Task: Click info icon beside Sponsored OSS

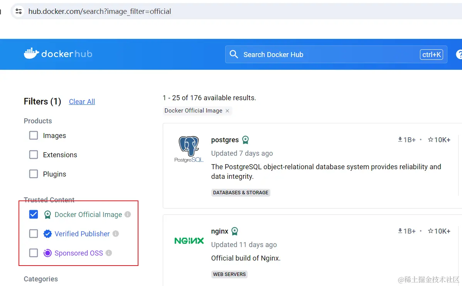Action: pos(109,253)
